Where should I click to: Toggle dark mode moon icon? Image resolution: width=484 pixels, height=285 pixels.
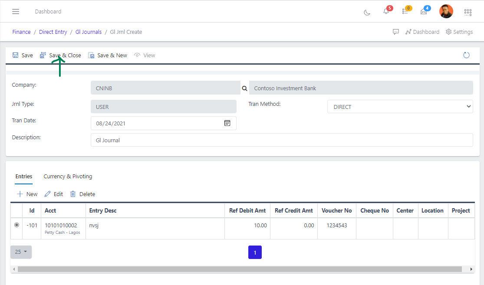(367, 12)
